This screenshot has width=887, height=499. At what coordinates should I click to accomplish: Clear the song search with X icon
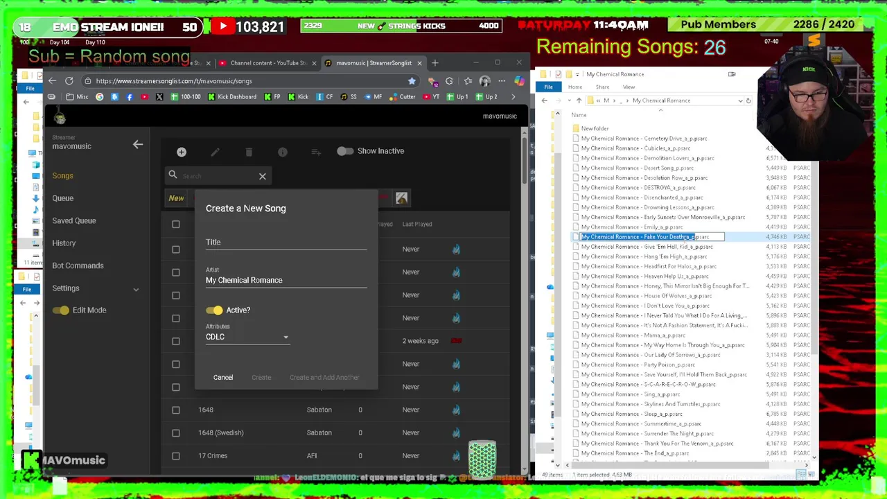[x=263, y=176]
